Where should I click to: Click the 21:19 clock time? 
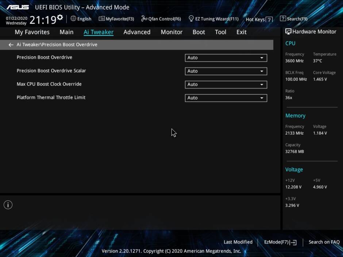pyautogui.click(x=43, y=20)
